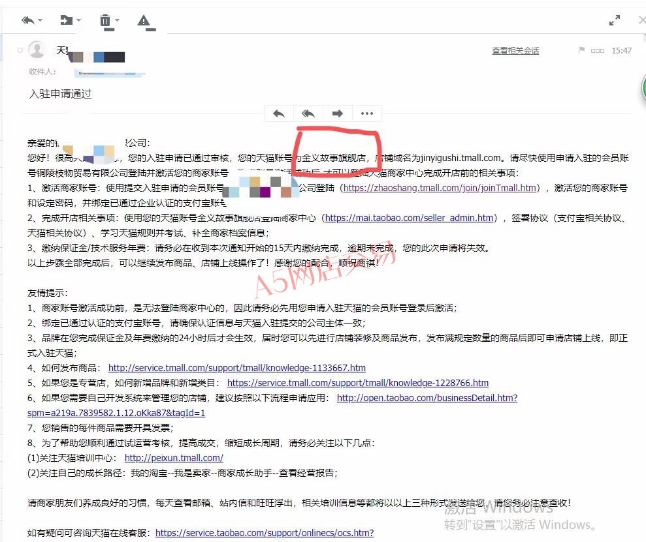Click the email subject 入驻申请通过

coord(61,94)
